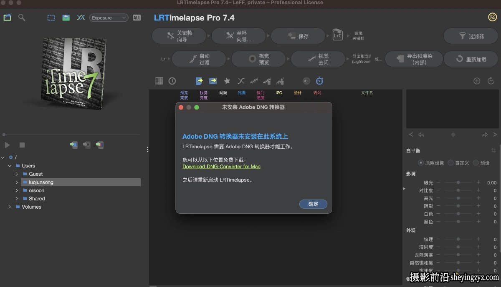Click the green landscape image icon
Image resolution: width=501 pixels, height=287 pixels.
pyautogui.click(x=66, y=18)
